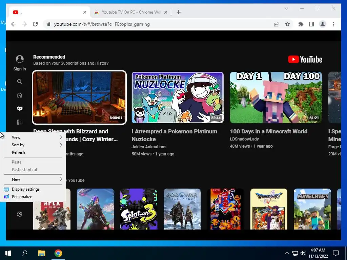Open the Chrome profile avatar
The height and width of the screenshot is (260, 347).
323,24
